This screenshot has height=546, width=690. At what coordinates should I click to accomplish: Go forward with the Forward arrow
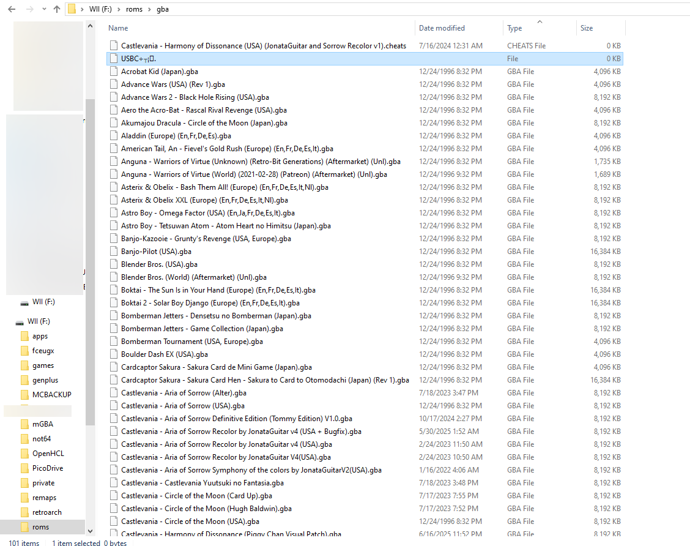(29, 9)
